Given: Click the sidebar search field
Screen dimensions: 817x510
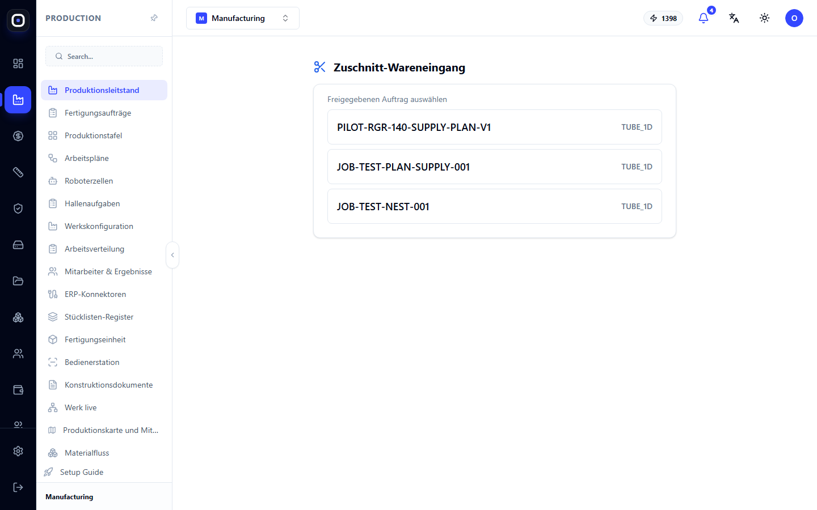Looking at the screenshot, I should [104, 56].
